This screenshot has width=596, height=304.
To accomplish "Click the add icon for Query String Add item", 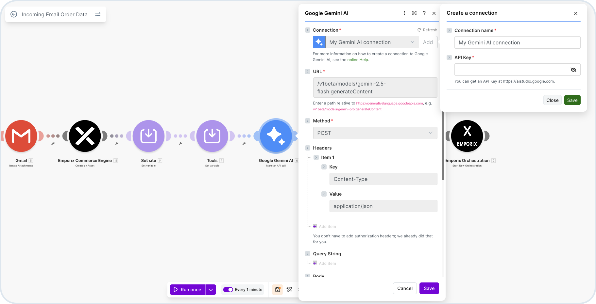I will (315, 263).
